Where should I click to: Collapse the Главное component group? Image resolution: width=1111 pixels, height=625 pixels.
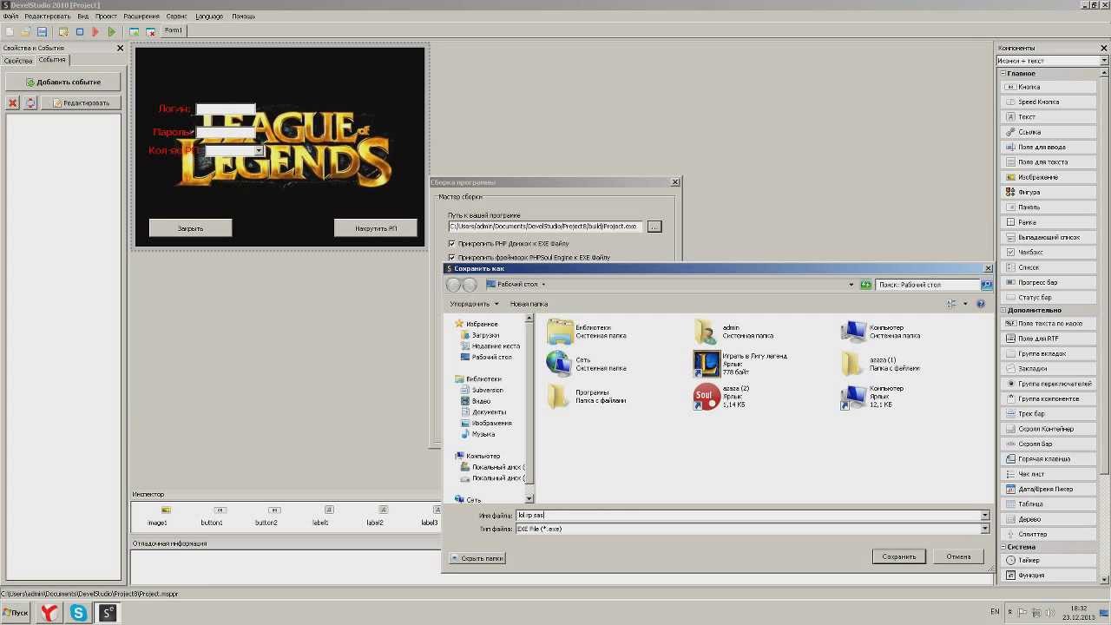(x=1003, y=74)
